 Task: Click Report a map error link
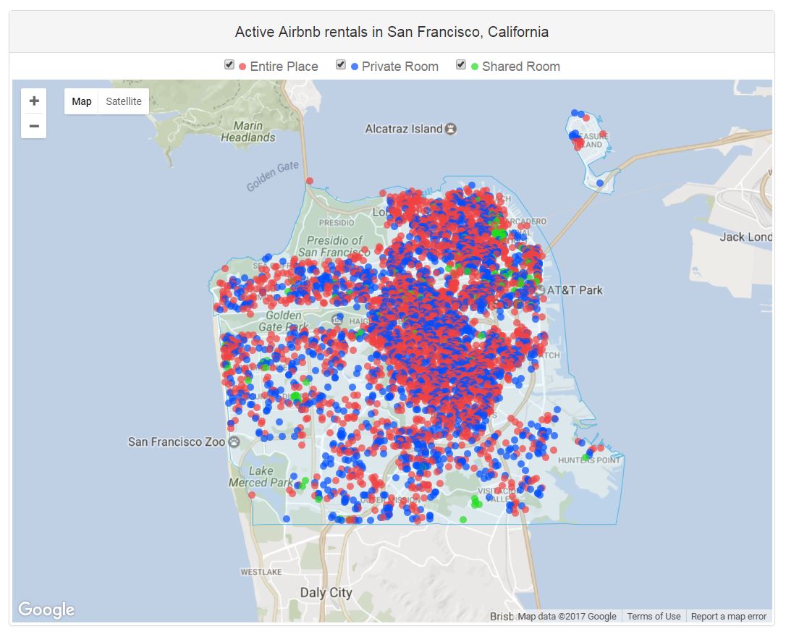coord(728,617)
